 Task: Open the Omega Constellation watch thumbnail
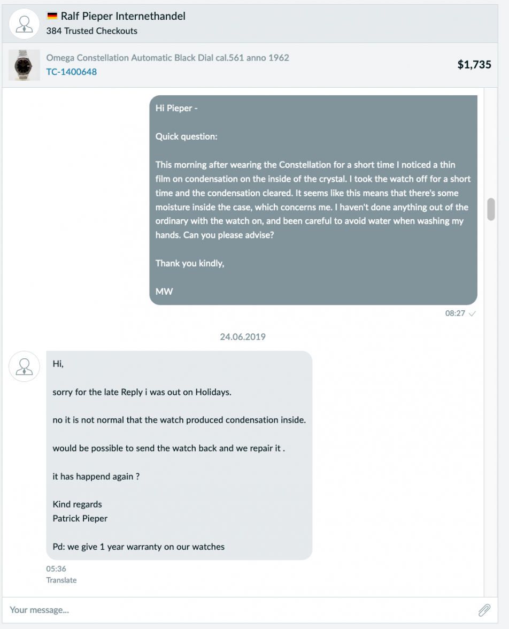point(24,65)
